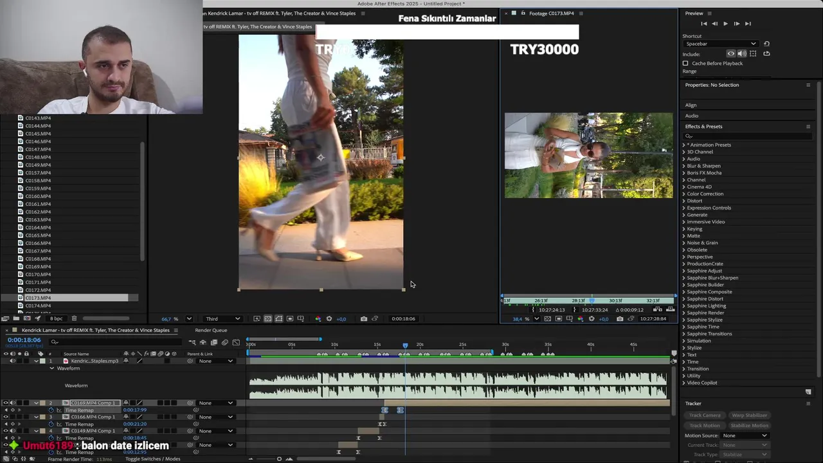Open the Spacebar shortcut dropdown
This screenshot has width=823, height=463.
coord(720,44)
